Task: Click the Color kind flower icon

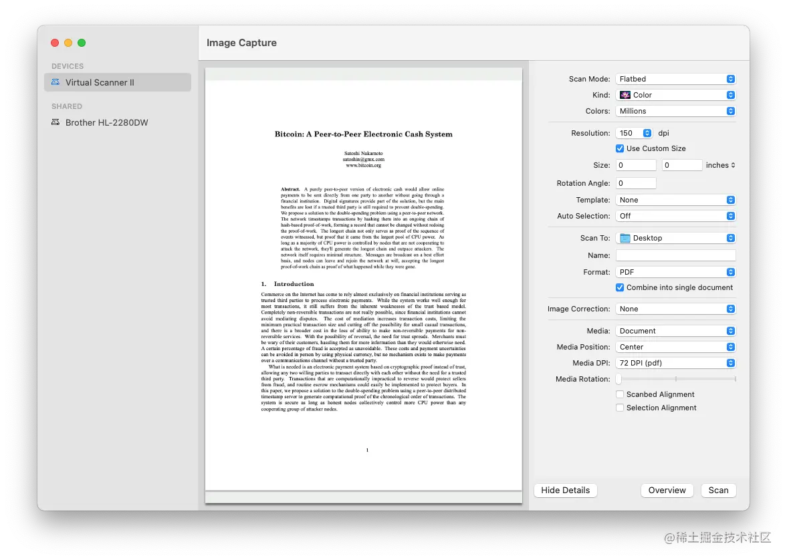Action: coord(625,95)
